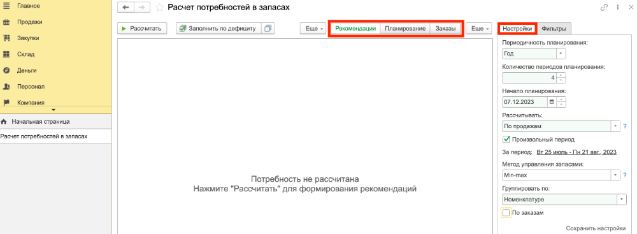Click the period link Вт 25 июль - Пн 21 авг., 2023

(x=576, y=152)
